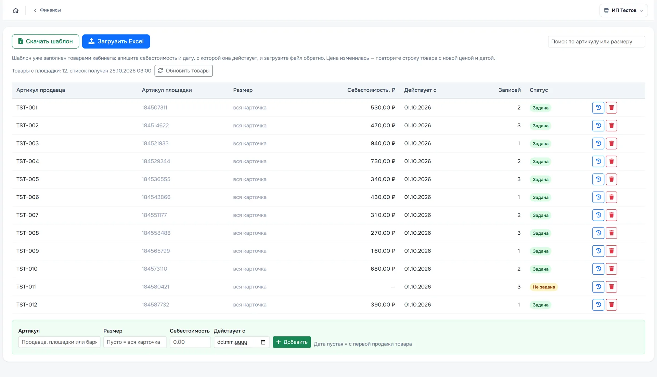Delete the TST-008 entry
The height and width of the screenshot is (377, 657).
[x=611, y=233]
